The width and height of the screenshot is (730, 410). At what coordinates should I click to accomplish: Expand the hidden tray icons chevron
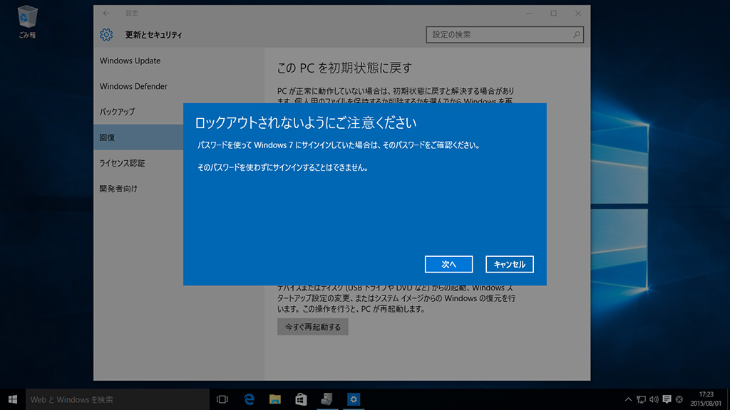628,399
